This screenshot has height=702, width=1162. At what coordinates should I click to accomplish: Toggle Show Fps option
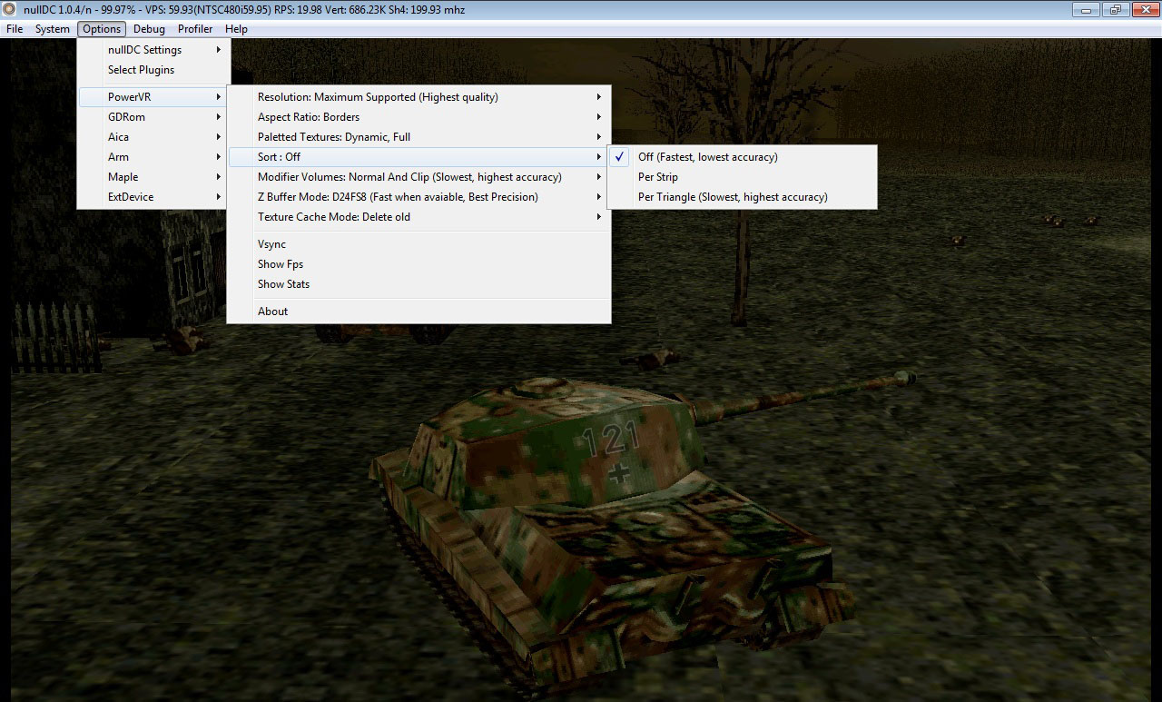[419, 264]
